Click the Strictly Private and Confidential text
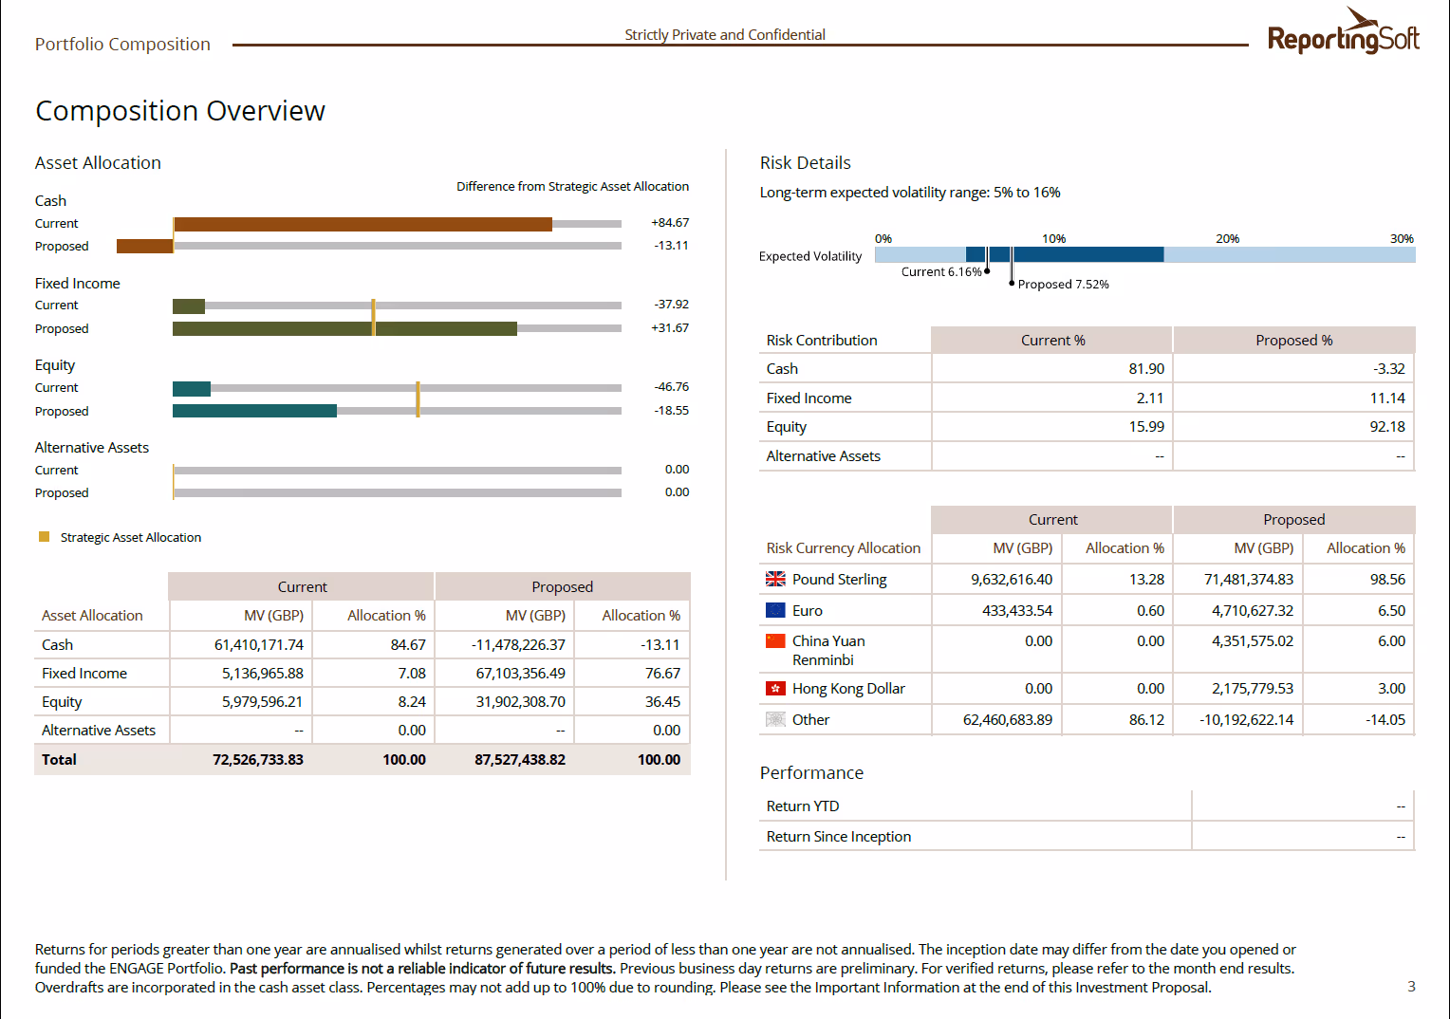This screenshot has width=1450, height=1019. pos(725,34)
